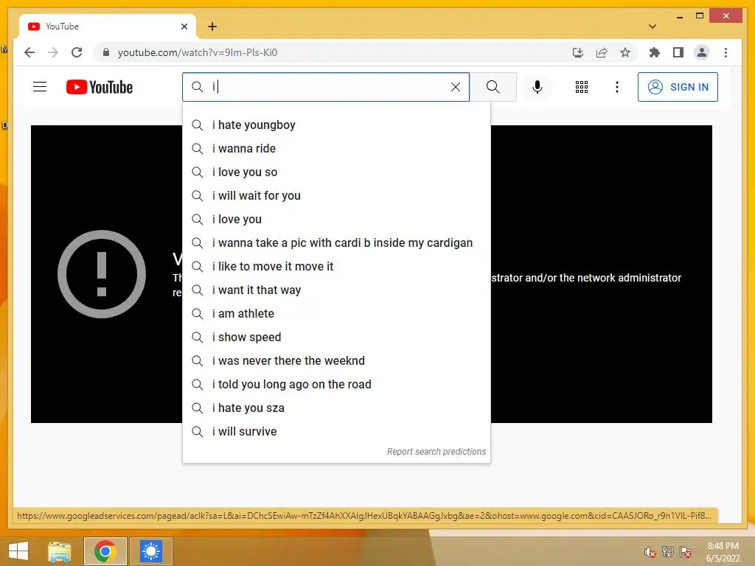
Task: Open the blue sun app in taskbar
Action: coord(150,551)
